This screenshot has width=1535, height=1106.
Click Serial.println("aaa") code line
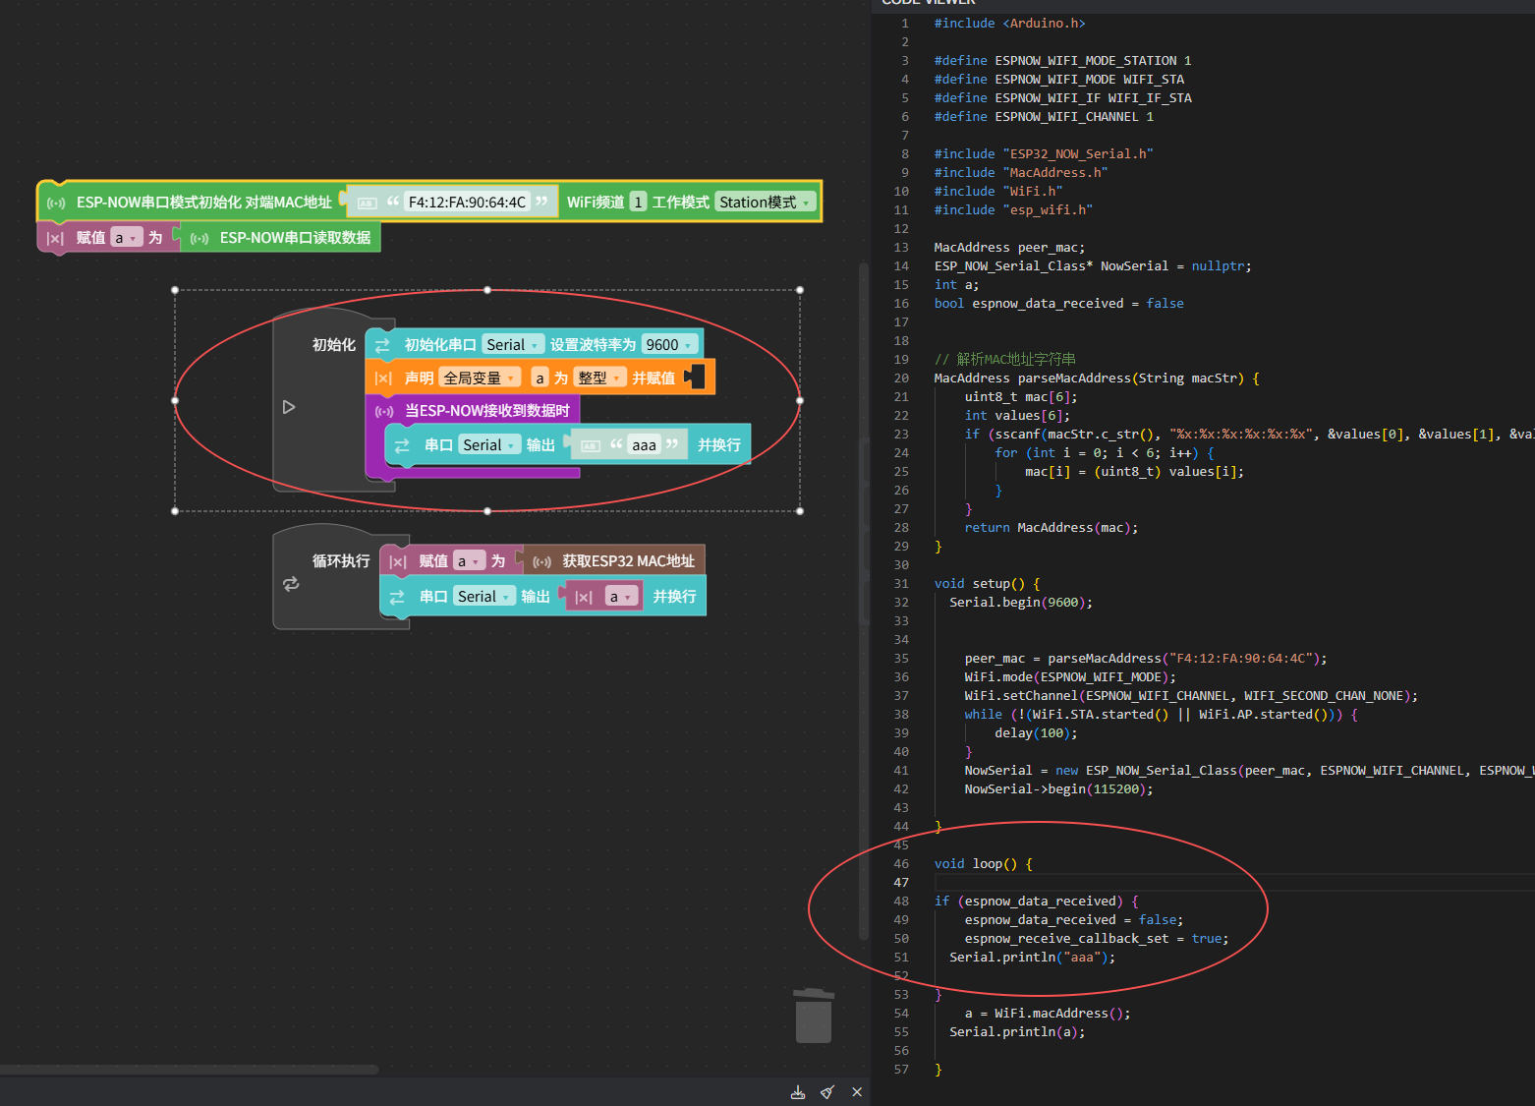(1032, 958)
